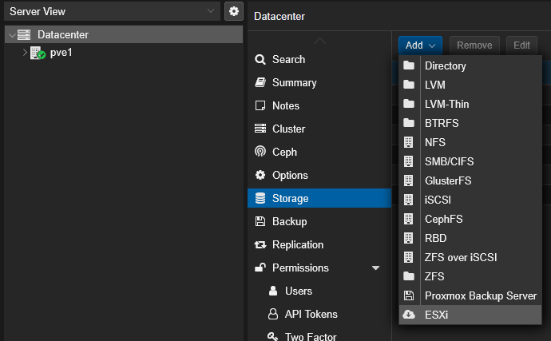551x341 pixels.
Task: Open the Notes section
Action: pos(285,105)
